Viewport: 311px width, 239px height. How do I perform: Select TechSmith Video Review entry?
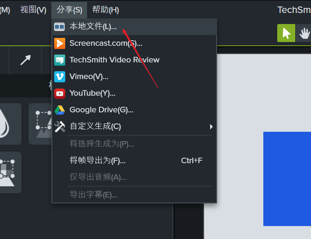click(x=134, y=60)
